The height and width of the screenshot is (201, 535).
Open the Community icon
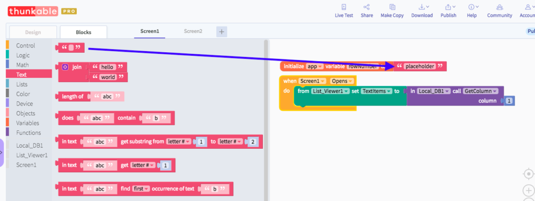tap(499, 7)
